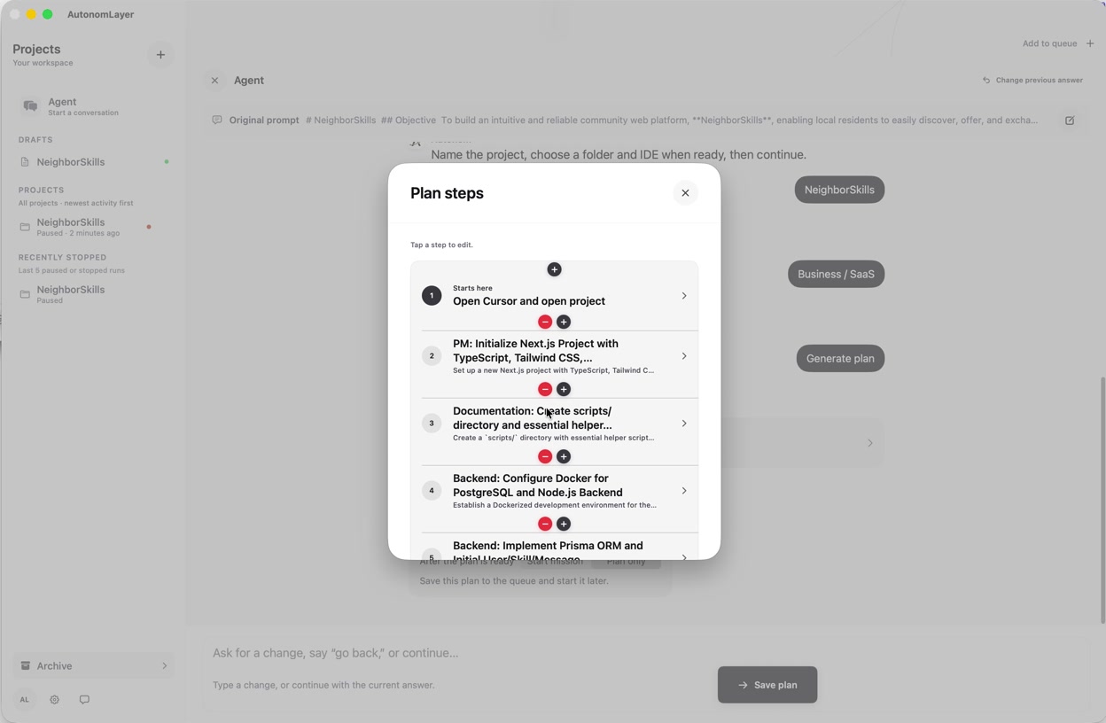Add a step after step 2
The width and height of the screenshot is (1106, 723).
click(564, 389)
